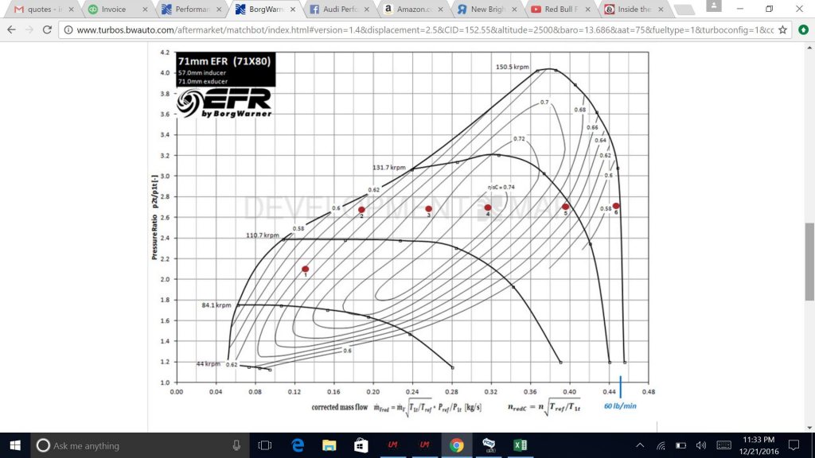Go back to previous page
This screenshot has height=458, width=815.
[11, 30]
